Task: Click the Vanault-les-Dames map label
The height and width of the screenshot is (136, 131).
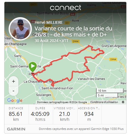Action: (x=91, y=79)
